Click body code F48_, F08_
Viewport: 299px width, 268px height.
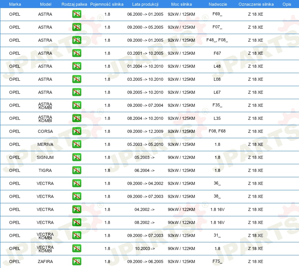click(x=217, y=40)
